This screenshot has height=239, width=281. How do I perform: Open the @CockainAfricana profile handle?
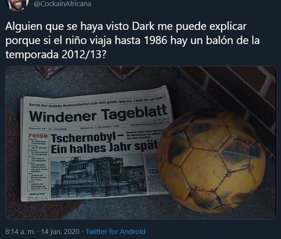[62, 4]
